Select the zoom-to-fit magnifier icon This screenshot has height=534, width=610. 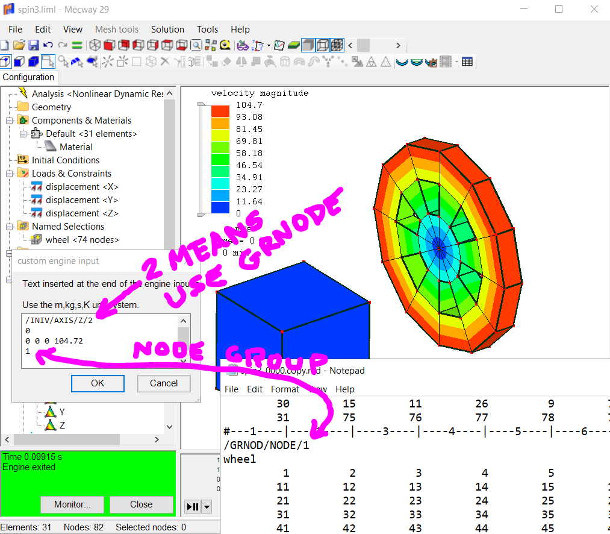pos(196,45)
